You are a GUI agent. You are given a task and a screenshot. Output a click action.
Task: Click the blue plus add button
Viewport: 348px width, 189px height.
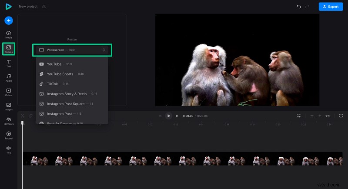(9, 20)
